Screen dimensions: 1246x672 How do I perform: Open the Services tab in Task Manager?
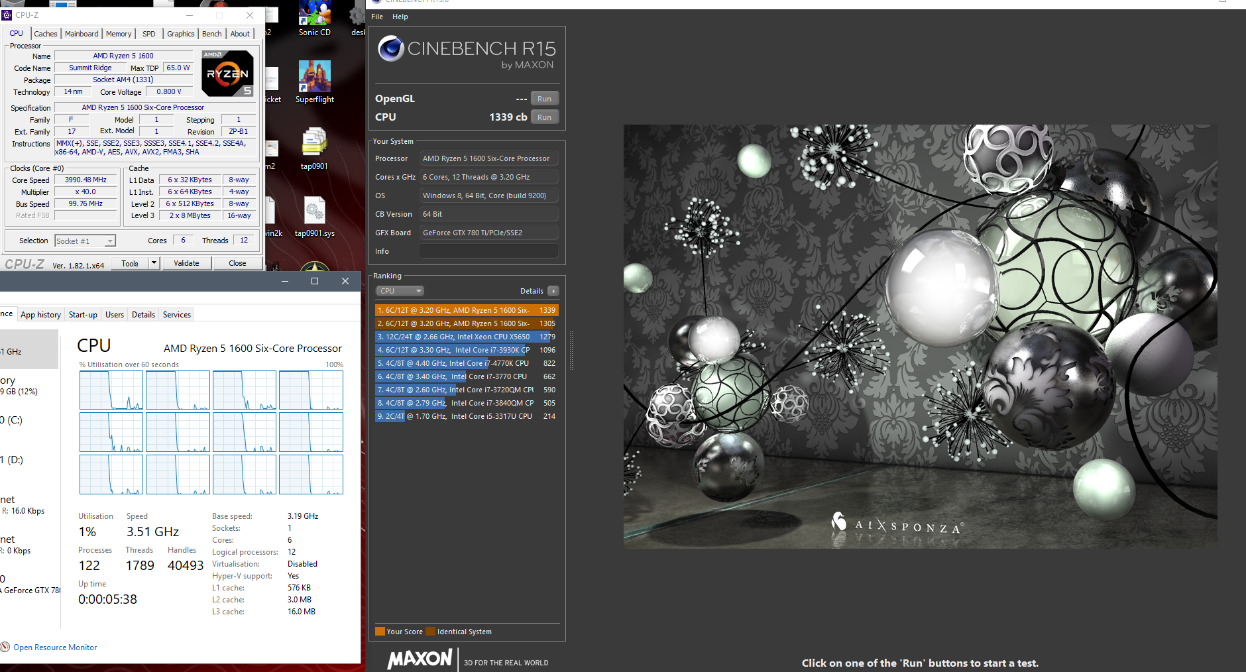pos(177,315)
